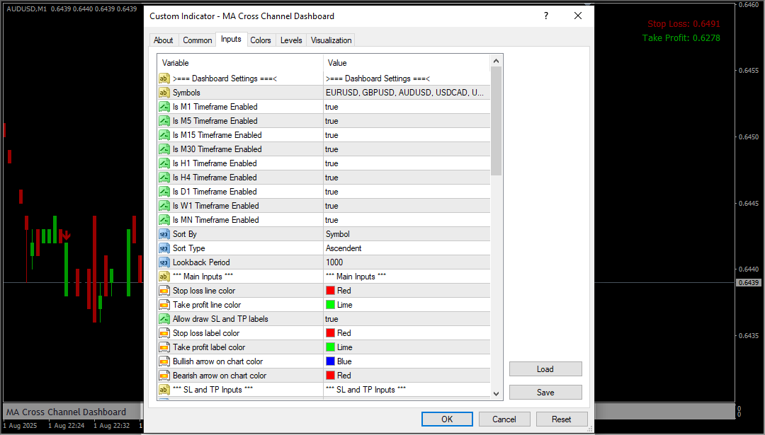Click the scrollbar down arrow
The width and height of the screenshot is (765, 435).
click(496, 393)
